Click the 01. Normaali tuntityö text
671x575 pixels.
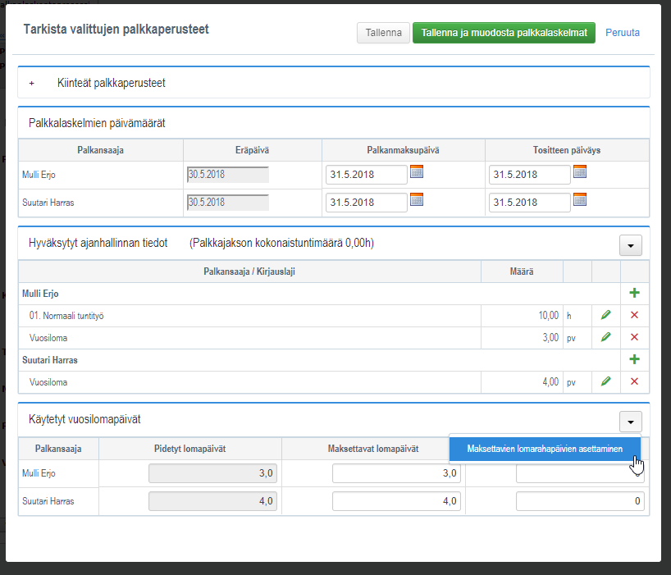coord(66,316)
